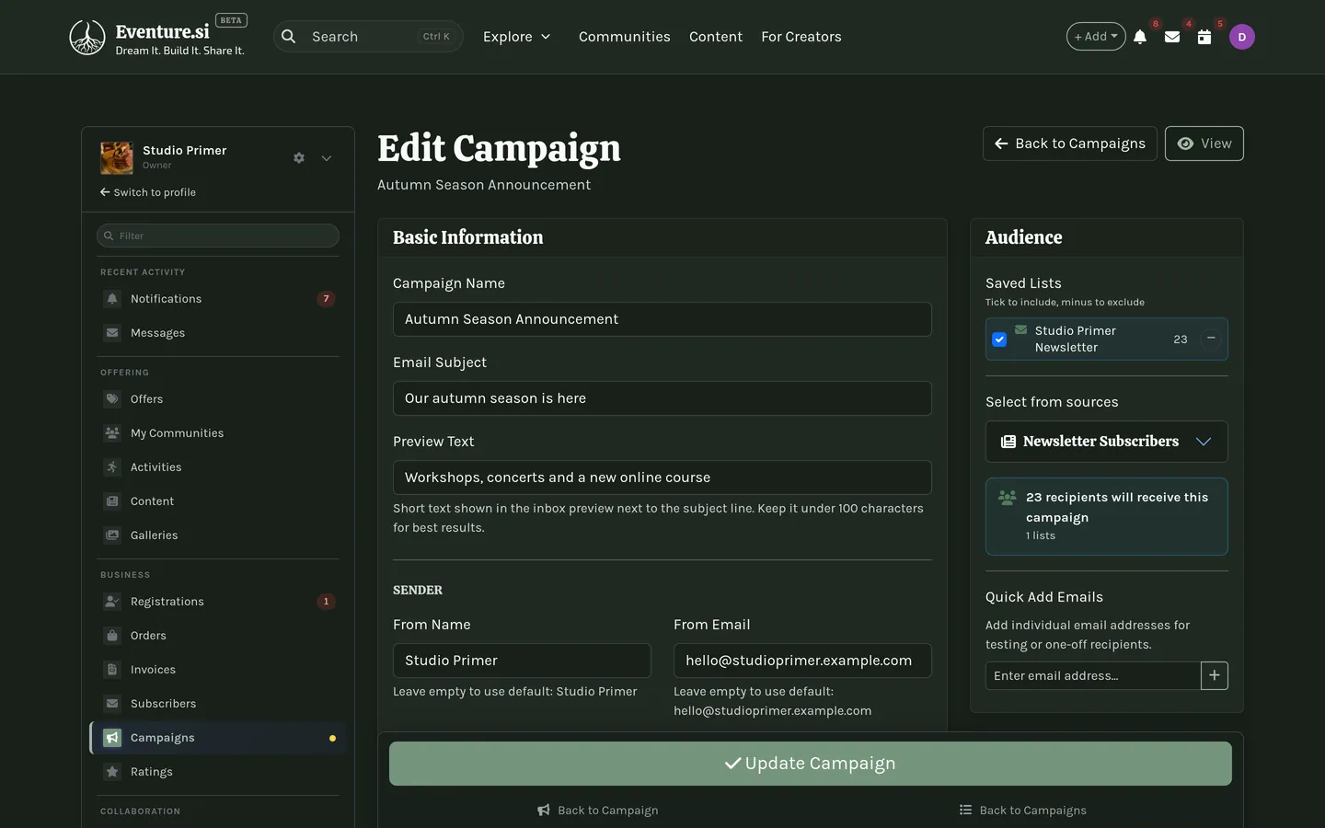The image size is (1325, 828).
Task: Click the Galleries images icon
Action: click(x=112, y=535)
